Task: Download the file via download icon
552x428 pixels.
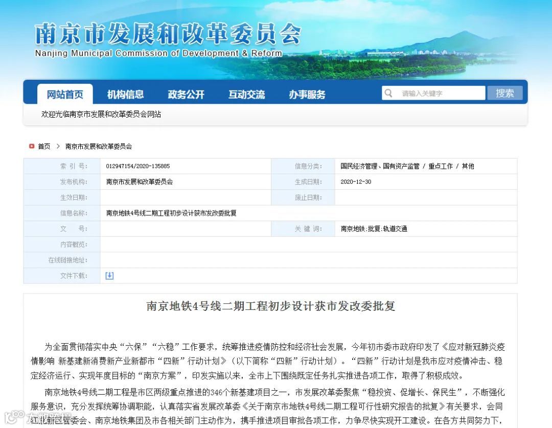Action: click(109, 276)
